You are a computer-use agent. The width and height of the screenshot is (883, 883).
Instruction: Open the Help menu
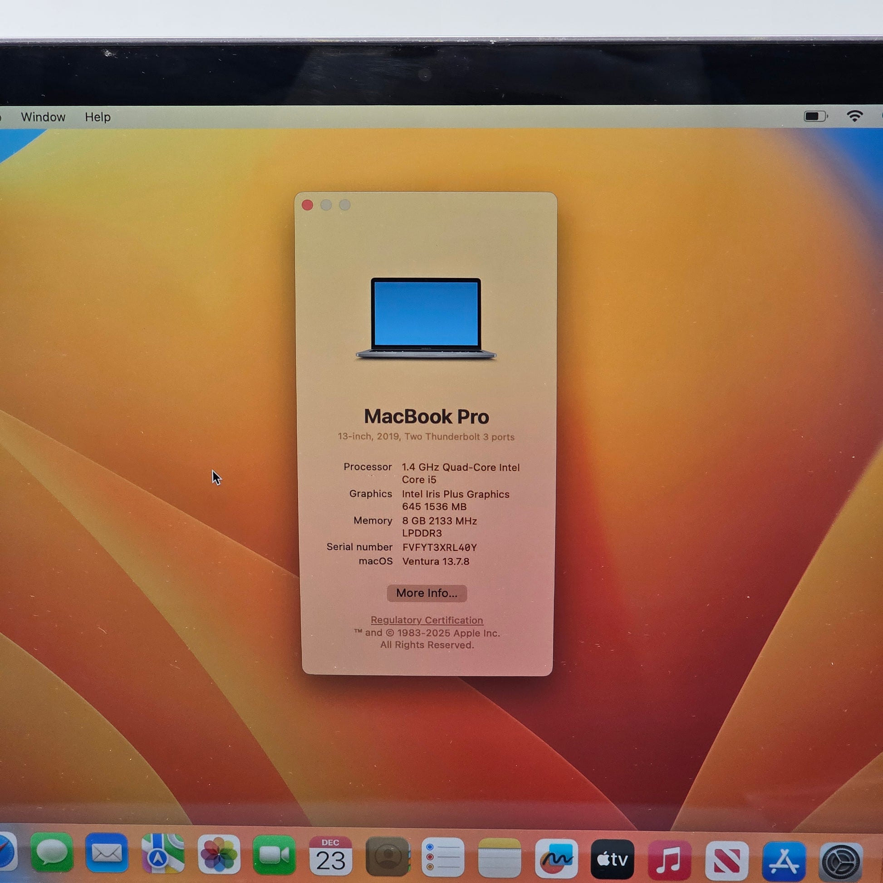[98, 117]
